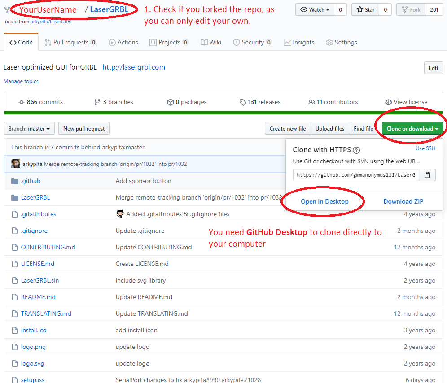Expand the Clone or download dropdown

coord(412,129)
